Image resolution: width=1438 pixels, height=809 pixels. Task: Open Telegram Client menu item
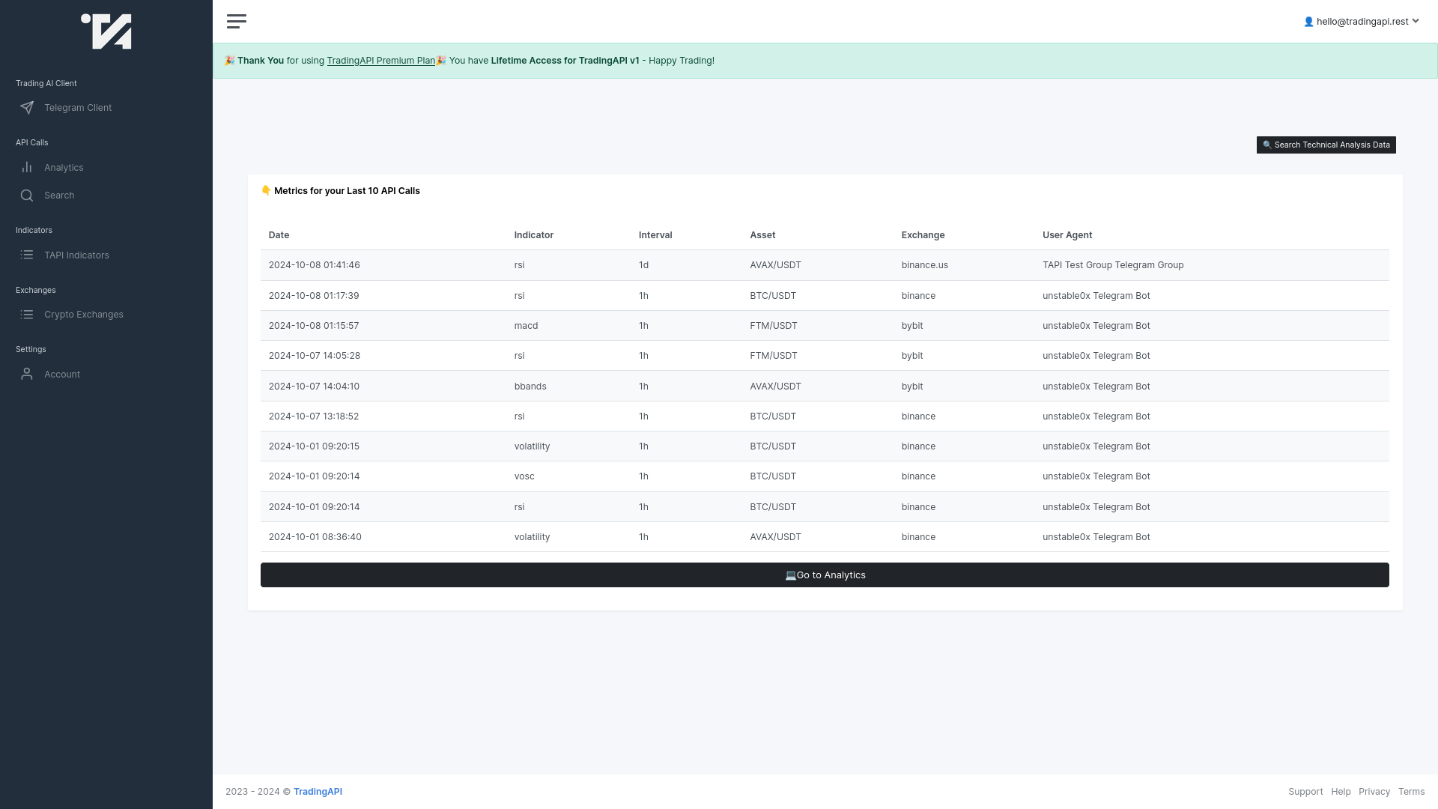[78, 108]
